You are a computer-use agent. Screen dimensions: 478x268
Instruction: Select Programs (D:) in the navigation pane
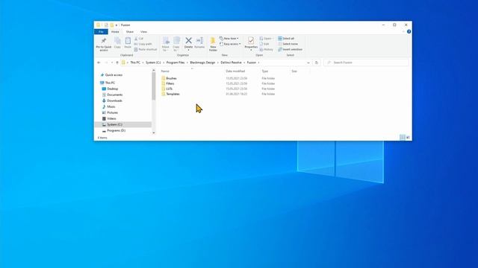tap(116, 130)
